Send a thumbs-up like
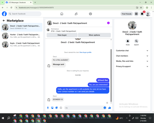 pos(110,108)
